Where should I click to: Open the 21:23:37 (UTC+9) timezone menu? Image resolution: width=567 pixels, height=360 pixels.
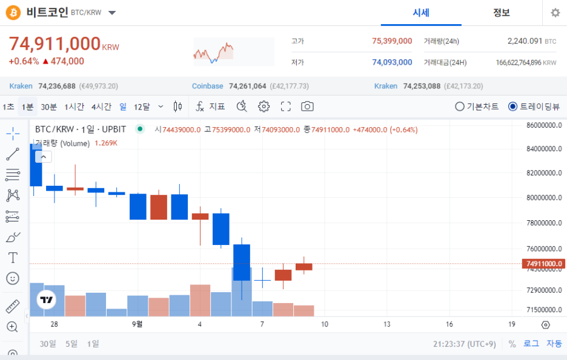[x=464, y=344]
